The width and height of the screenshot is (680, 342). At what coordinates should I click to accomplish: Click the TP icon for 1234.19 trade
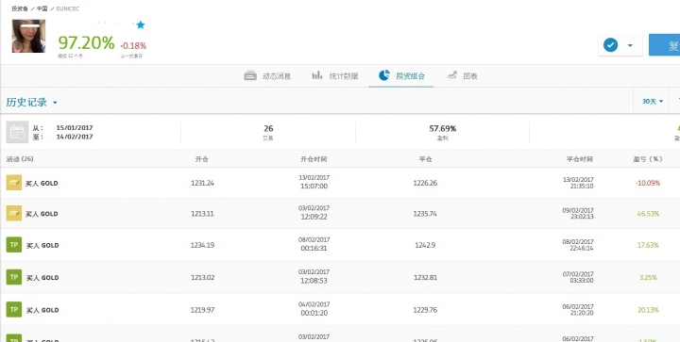tap(14, 245)
